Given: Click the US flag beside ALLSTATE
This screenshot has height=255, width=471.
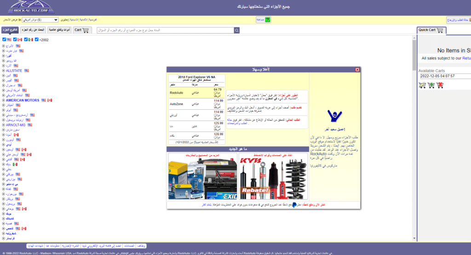Looking at the screenshot, I should [27, 71].
